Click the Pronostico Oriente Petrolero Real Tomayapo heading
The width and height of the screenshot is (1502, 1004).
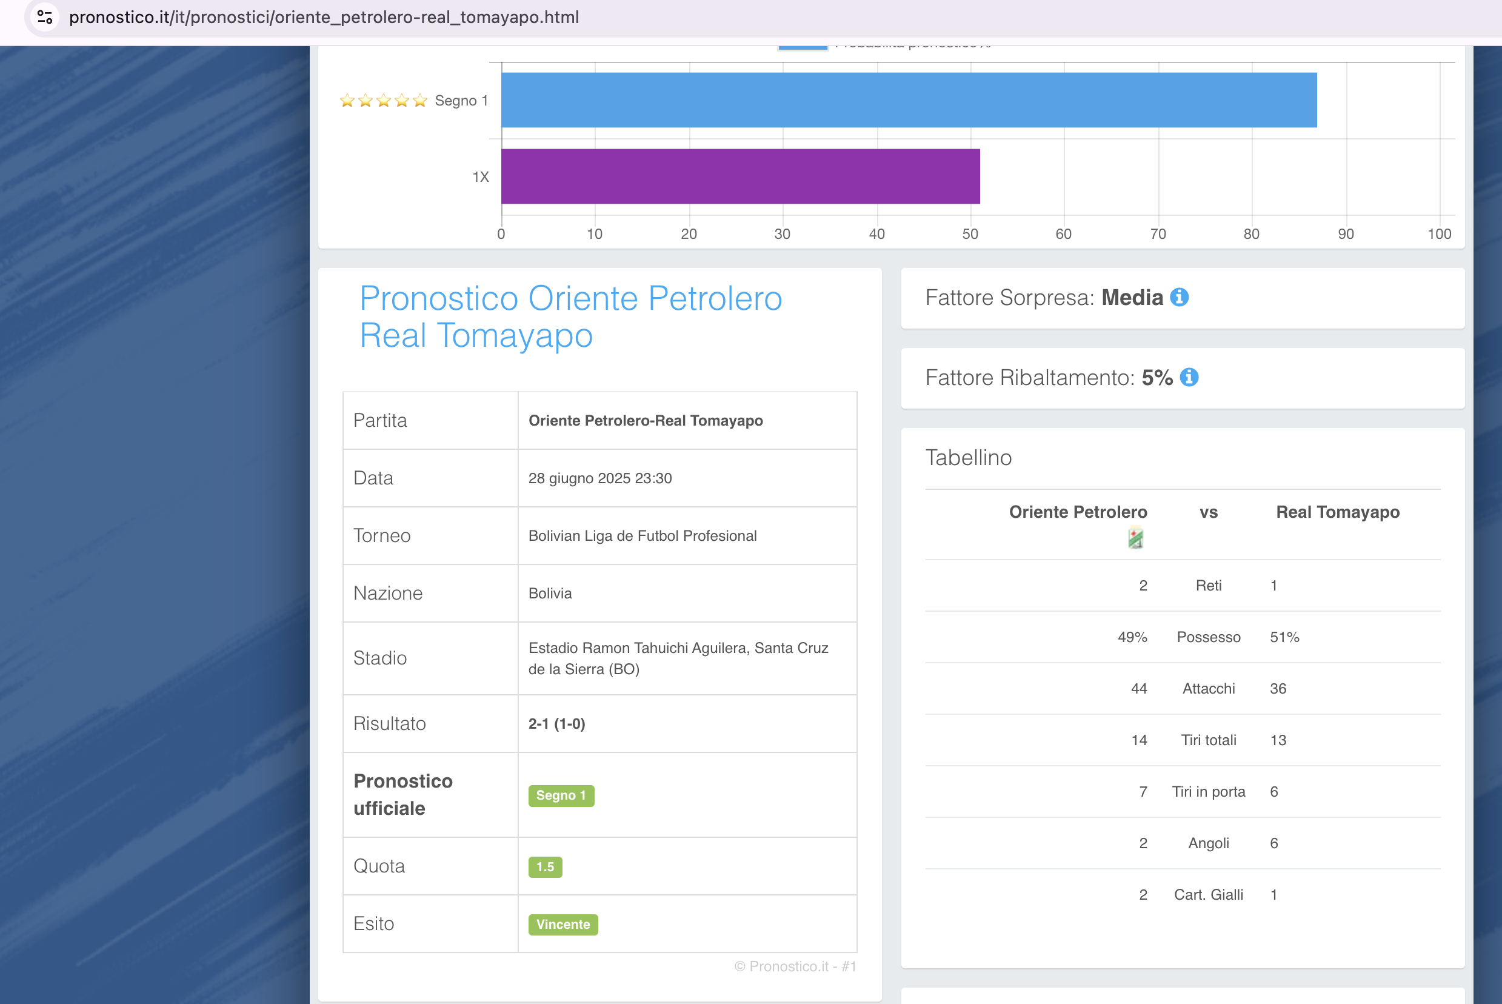click(571, 317)
